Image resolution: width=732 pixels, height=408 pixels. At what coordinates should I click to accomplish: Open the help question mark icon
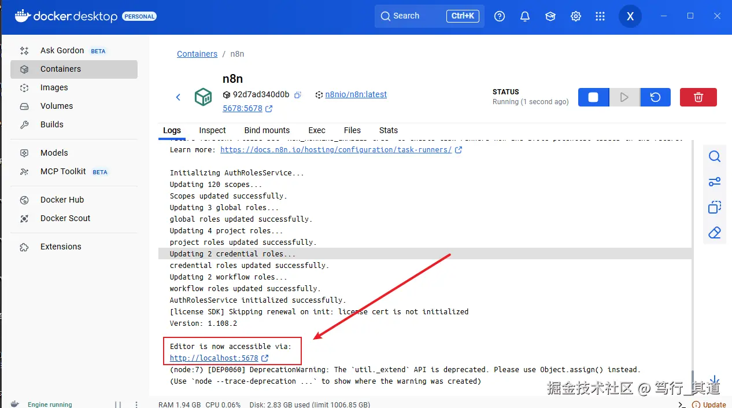click(x=500, y=16)
